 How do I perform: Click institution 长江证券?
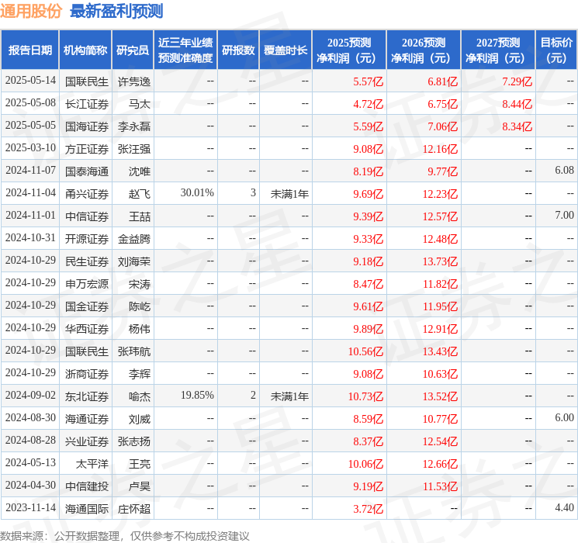click(x=87, y=104)
